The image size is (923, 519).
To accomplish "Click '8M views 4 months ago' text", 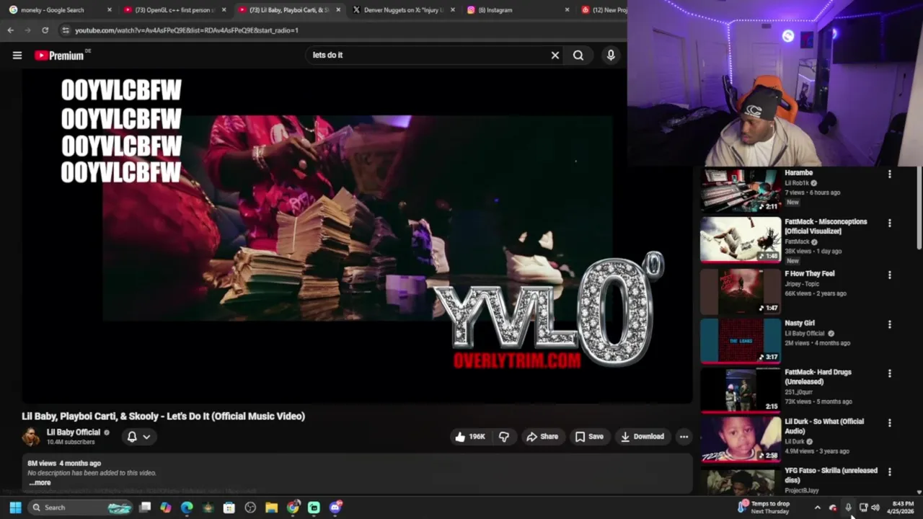I will coord(64,463).
